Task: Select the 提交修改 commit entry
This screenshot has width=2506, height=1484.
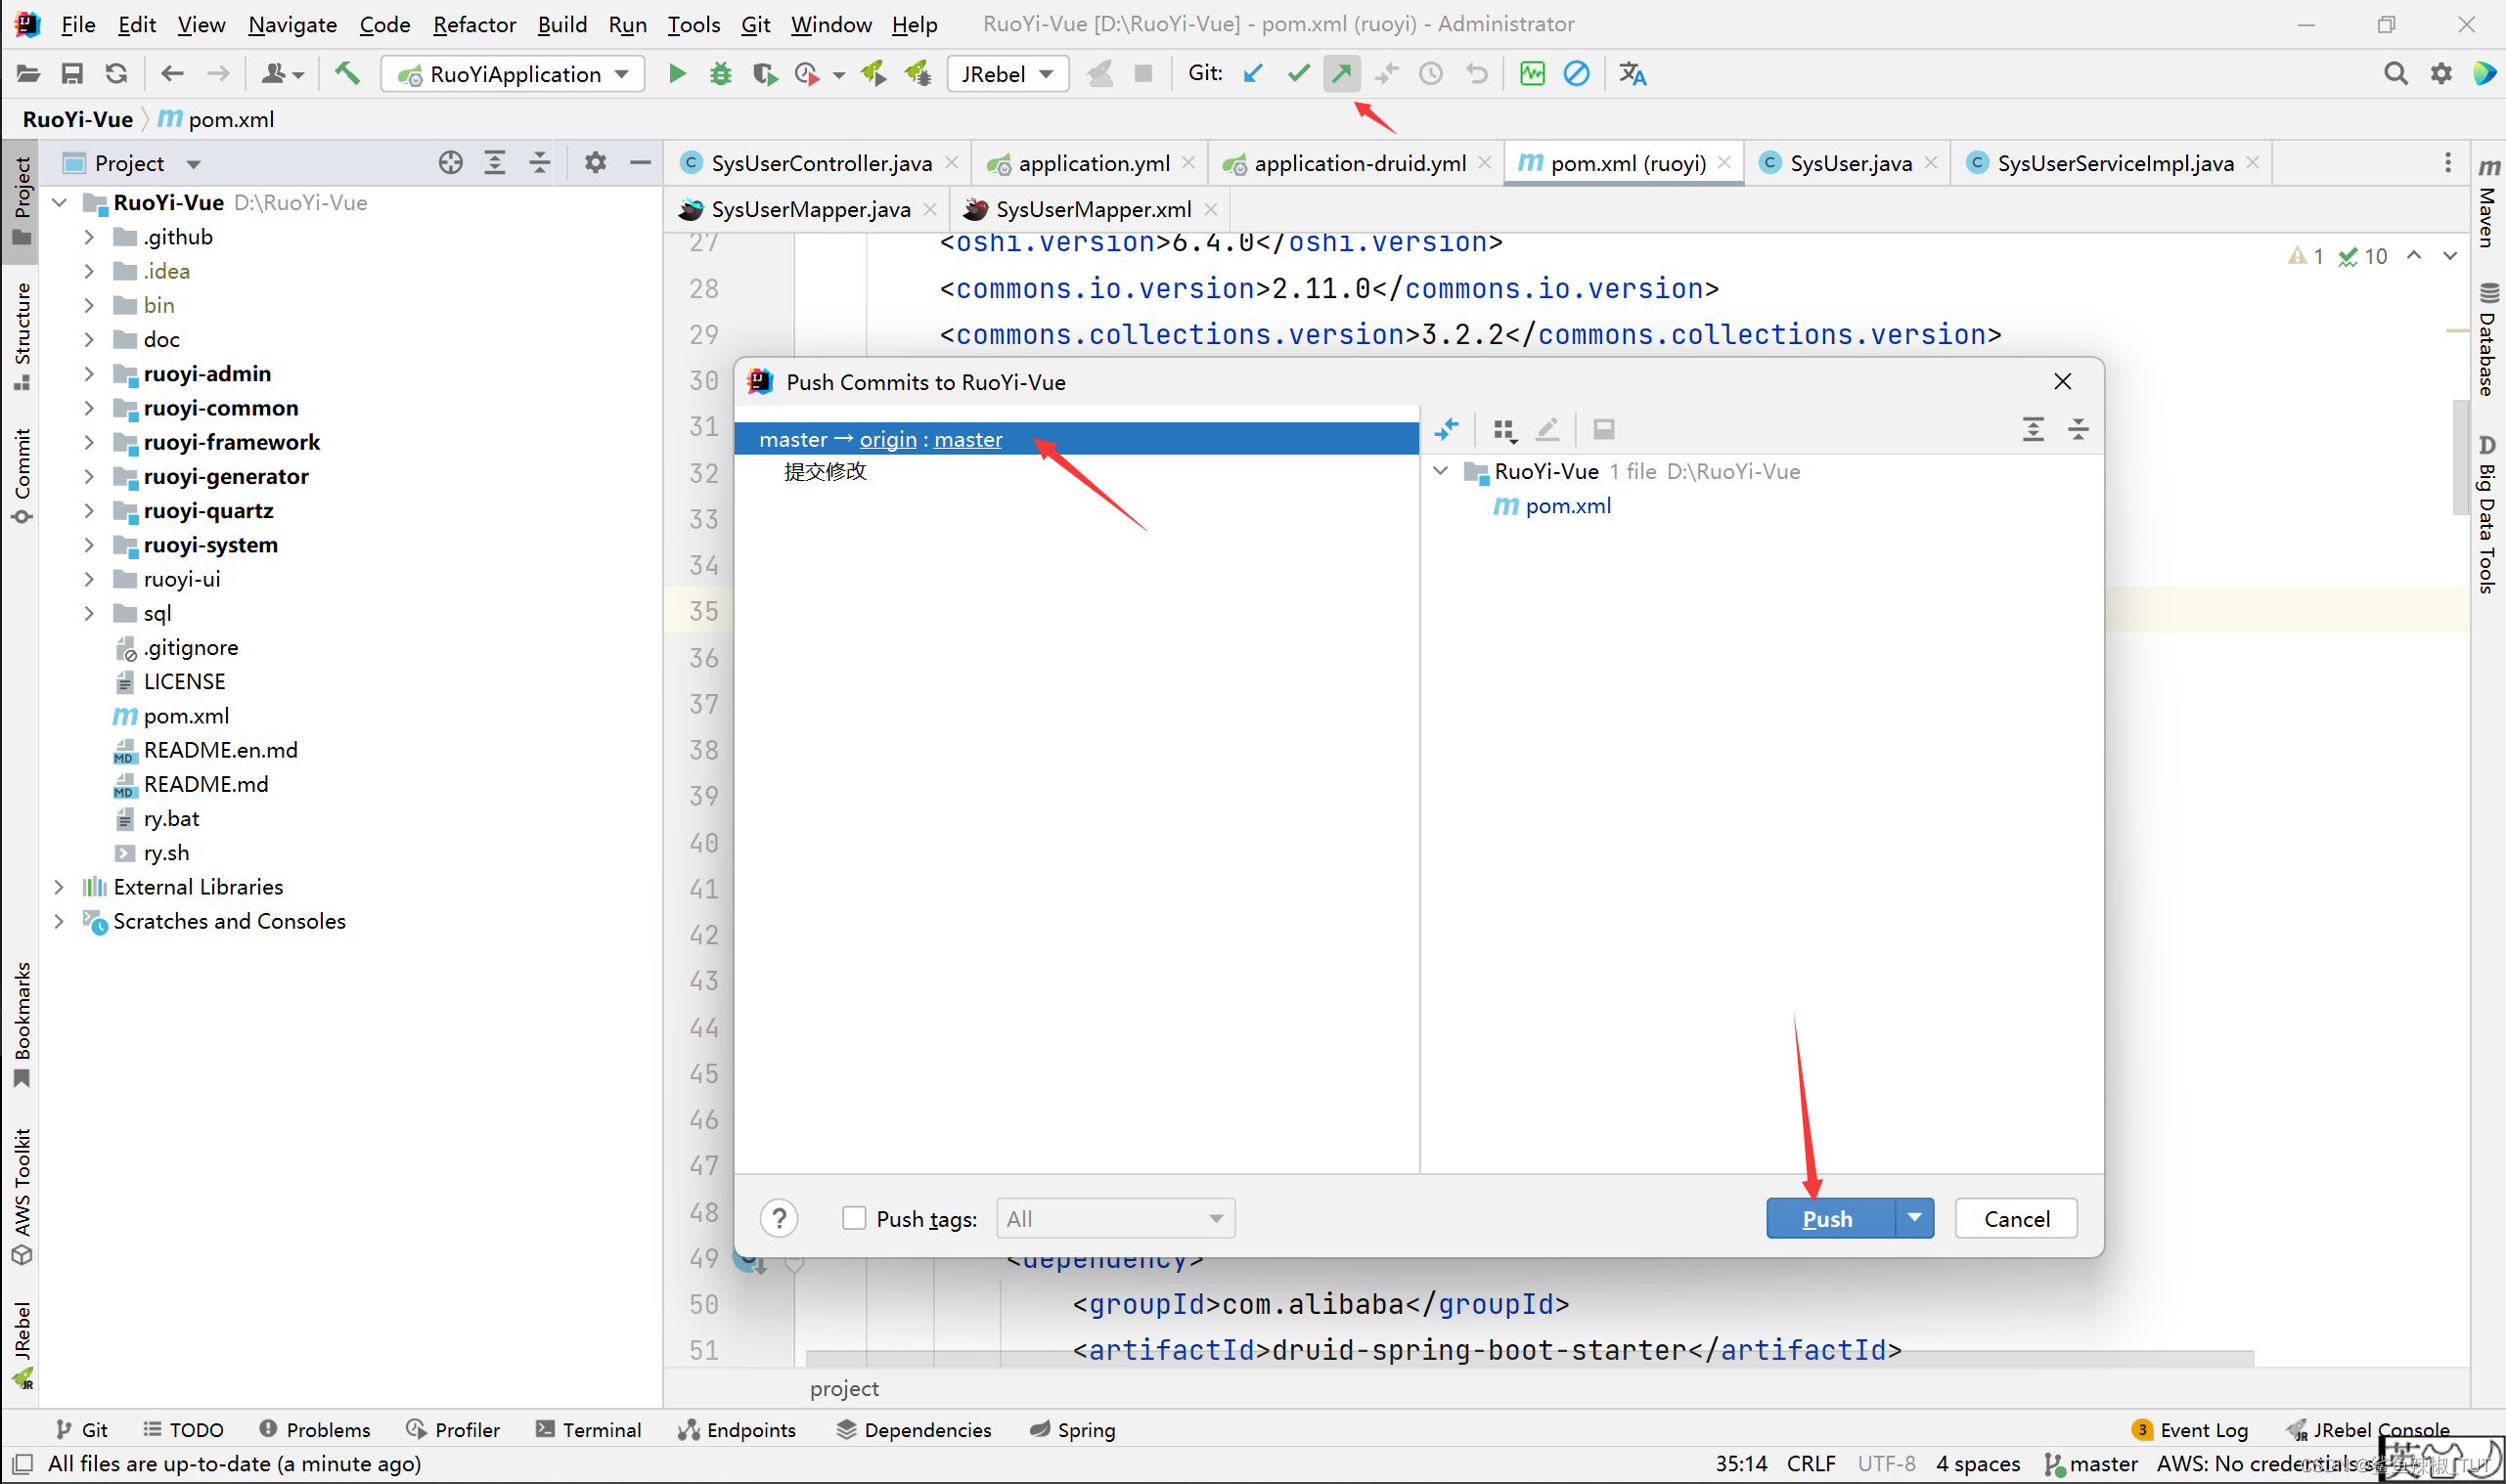Action: click(x=826, y=471)
